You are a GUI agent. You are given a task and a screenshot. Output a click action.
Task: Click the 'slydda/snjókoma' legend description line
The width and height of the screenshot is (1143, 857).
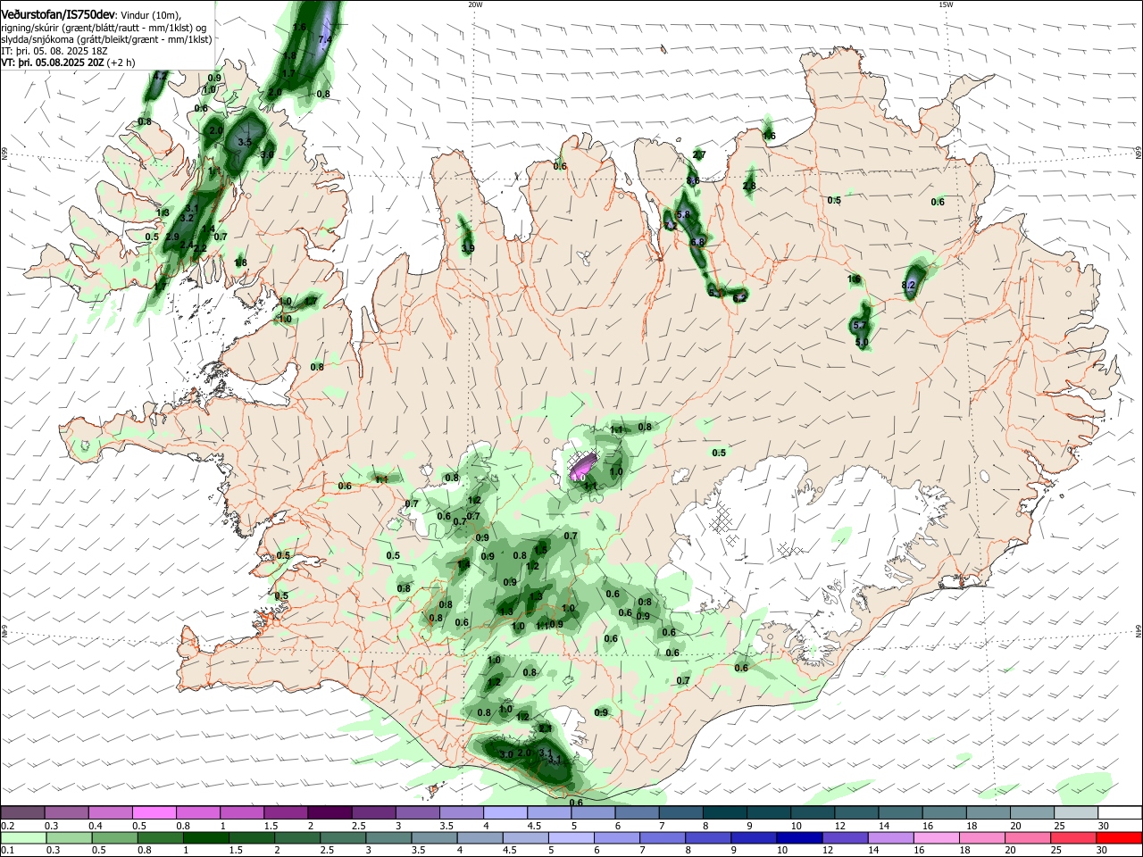[x=106, y=39]
